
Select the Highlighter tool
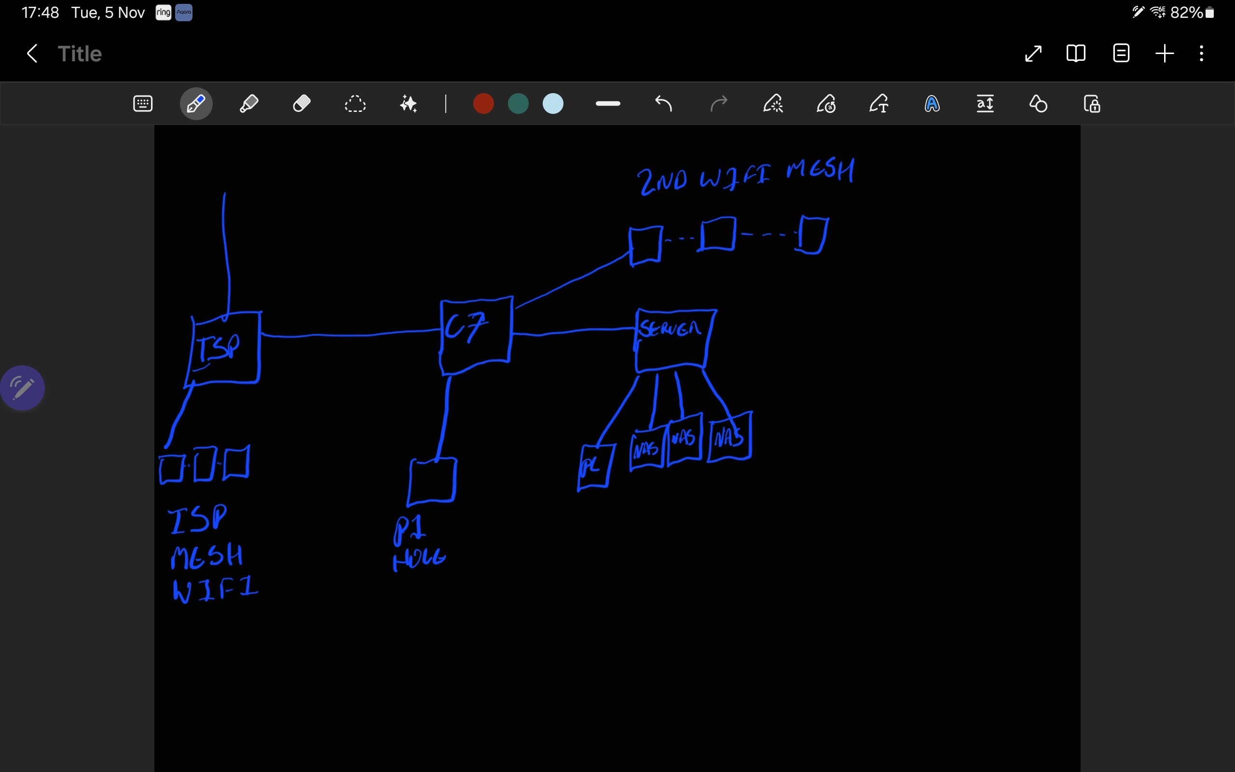coord(249,104)
